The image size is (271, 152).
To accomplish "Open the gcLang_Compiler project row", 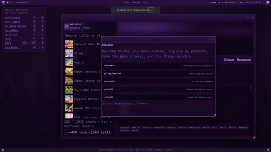I will click(158, 73).
